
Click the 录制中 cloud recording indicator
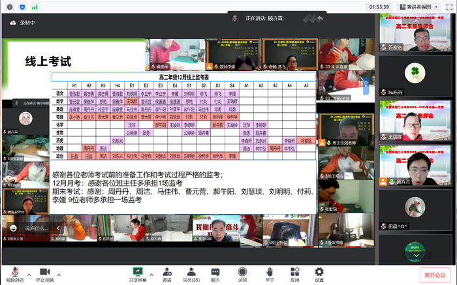(x=22, y=23)
